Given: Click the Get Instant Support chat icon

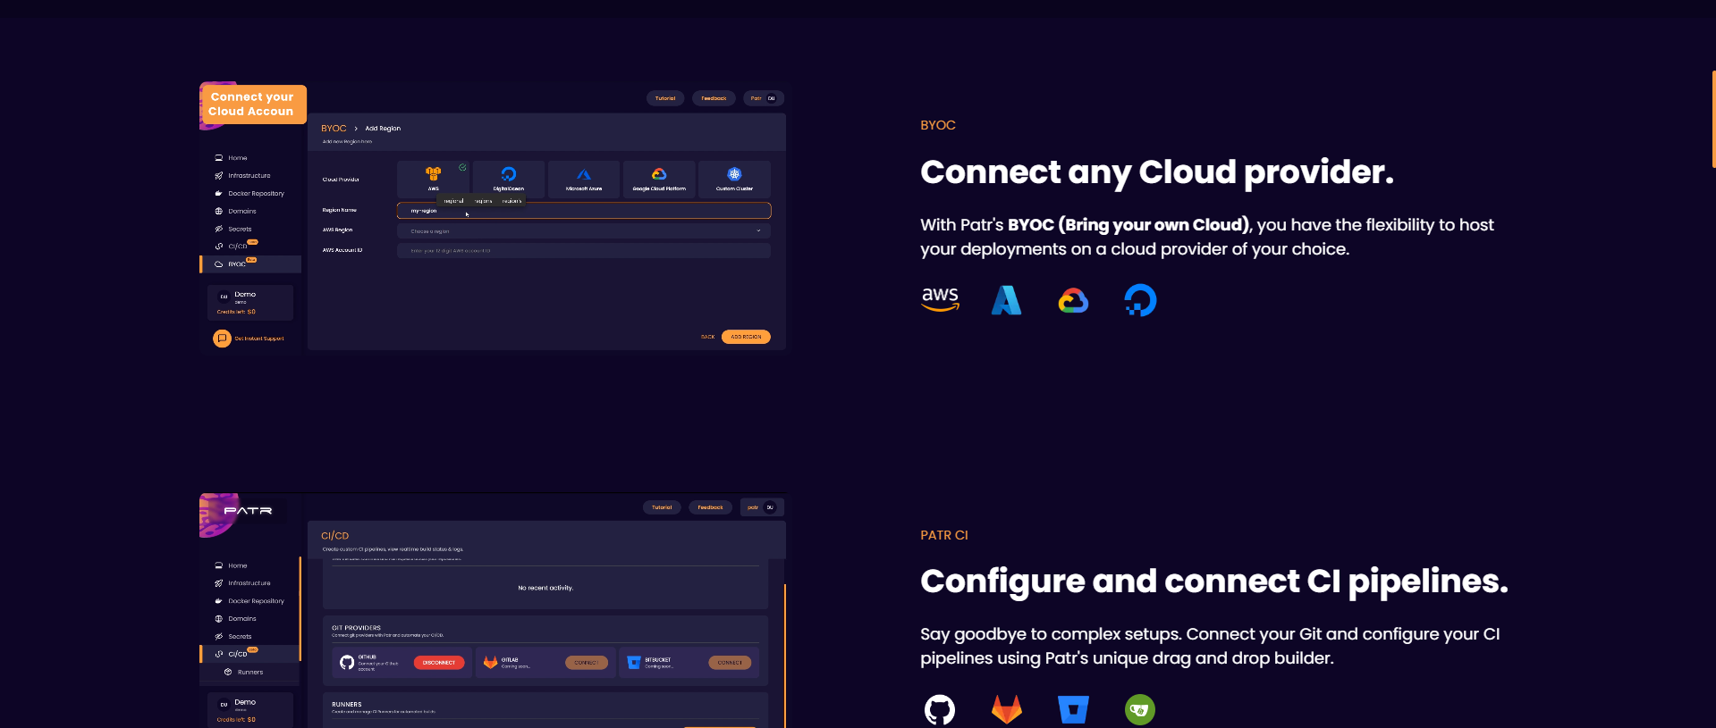Looking at the screenshot, I should point(222,339).
